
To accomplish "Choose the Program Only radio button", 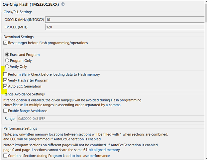I will click(x=7, y=61).
